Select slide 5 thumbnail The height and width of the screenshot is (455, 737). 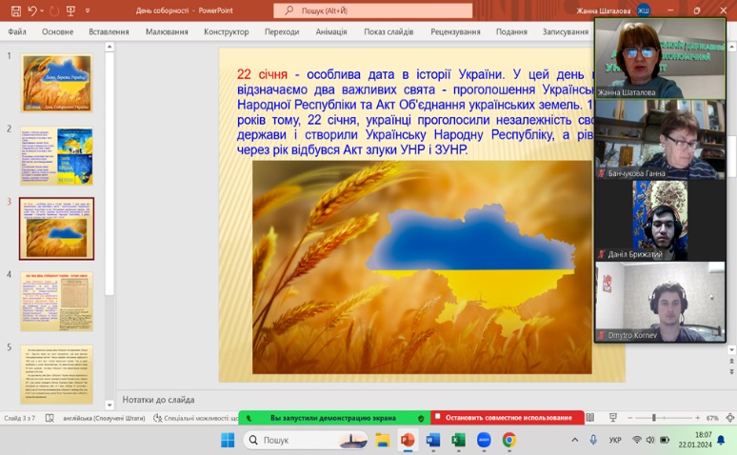(56, 374)
